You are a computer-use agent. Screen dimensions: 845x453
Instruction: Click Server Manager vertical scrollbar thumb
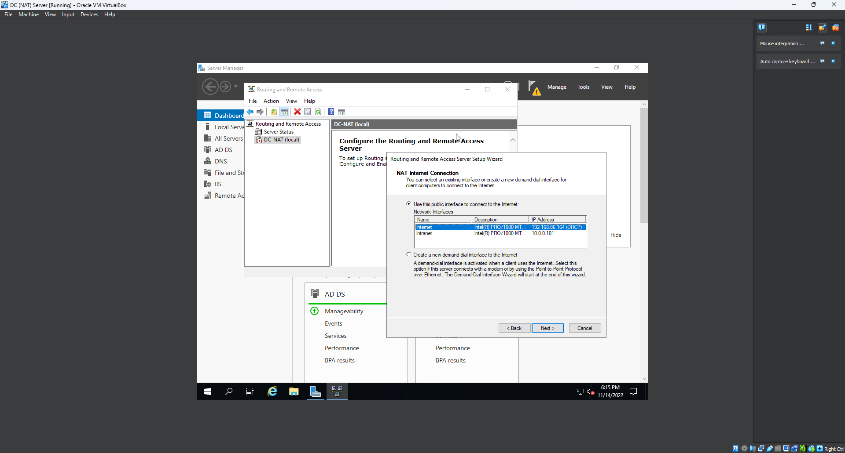[644, 165]
